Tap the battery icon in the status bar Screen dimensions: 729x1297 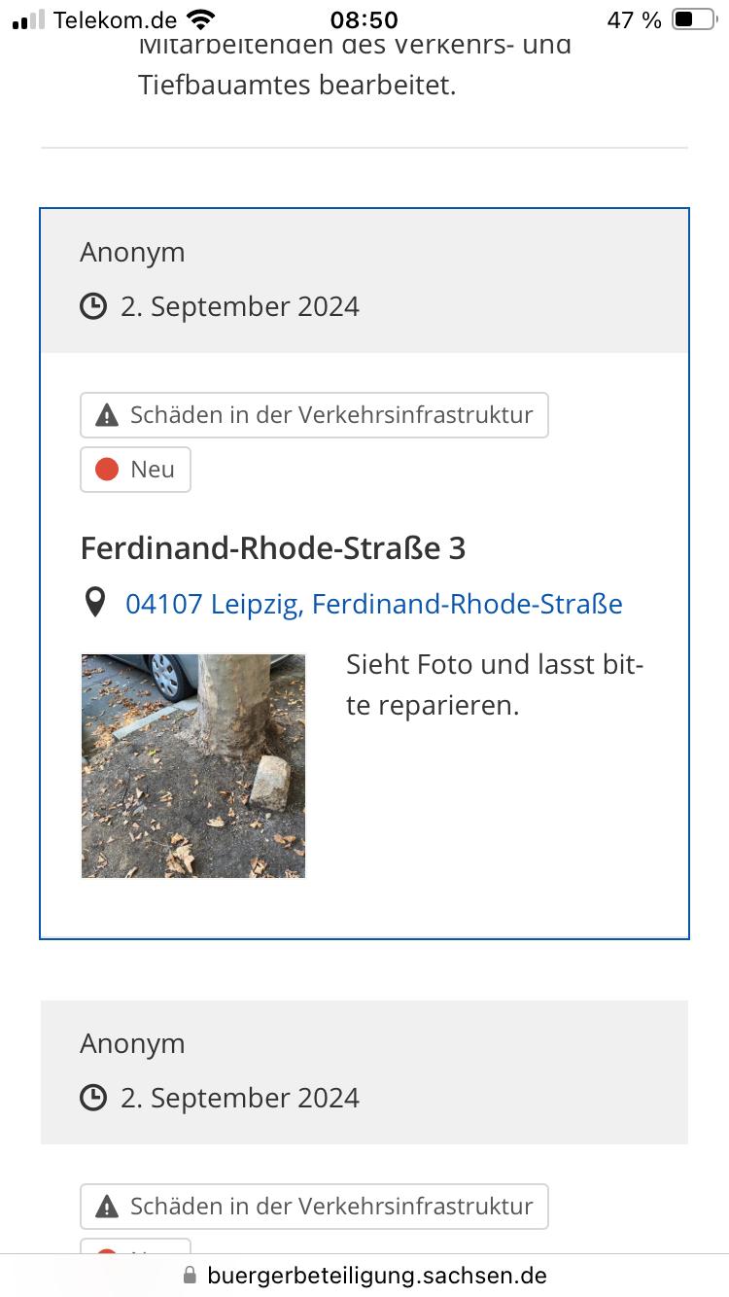click(x=694, y=19)
